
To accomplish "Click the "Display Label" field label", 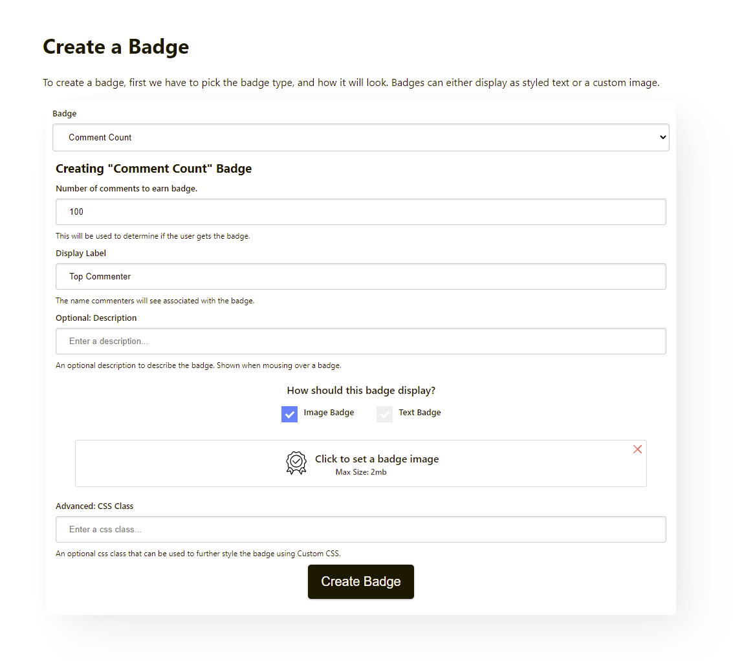I will click(81, 254).
